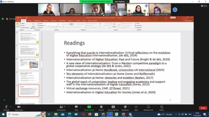The image size is (209, 117).
Task: Open the Zoom annotation pencil icon
Action: (x=4, y=100)
